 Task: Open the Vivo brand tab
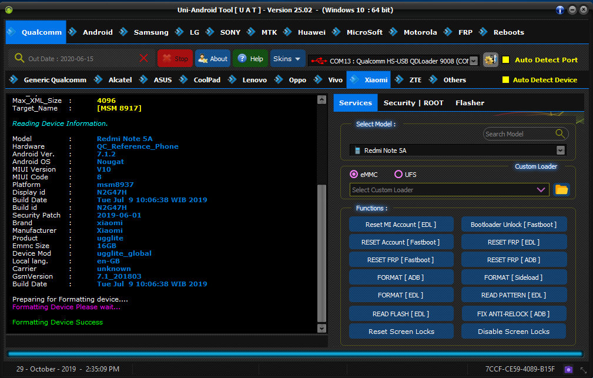(x=335, y=80)
